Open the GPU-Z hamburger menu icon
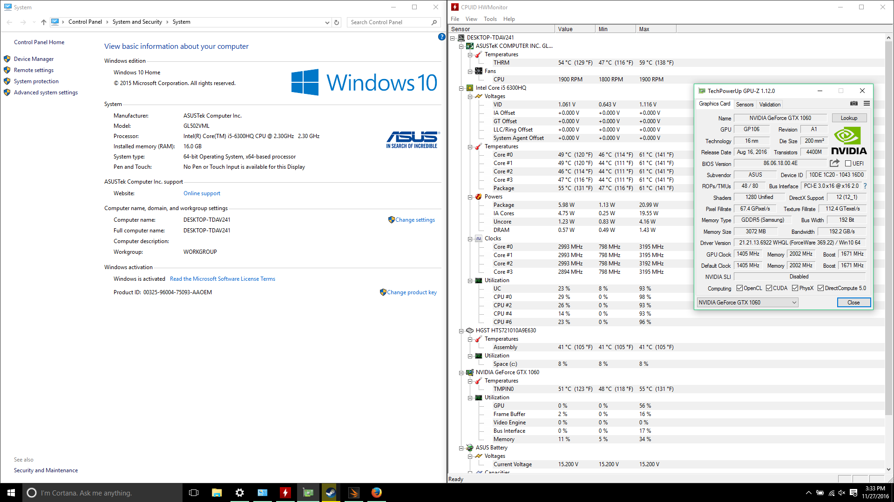The width and height of the screenshot is (894, 502). pyautogui.click(x=867, y=104)
